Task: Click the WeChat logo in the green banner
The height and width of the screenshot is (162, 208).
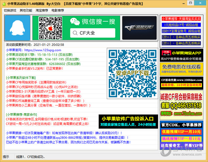Action: coord(75,21)
